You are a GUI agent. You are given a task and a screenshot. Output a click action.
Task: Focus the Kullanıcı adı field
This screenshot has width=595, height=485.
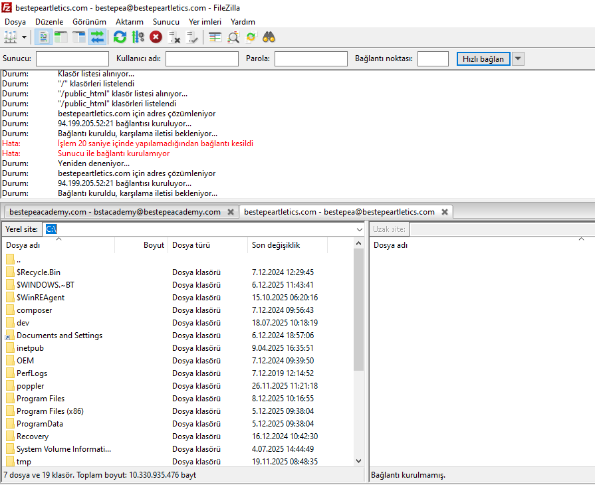coord(202,58)
